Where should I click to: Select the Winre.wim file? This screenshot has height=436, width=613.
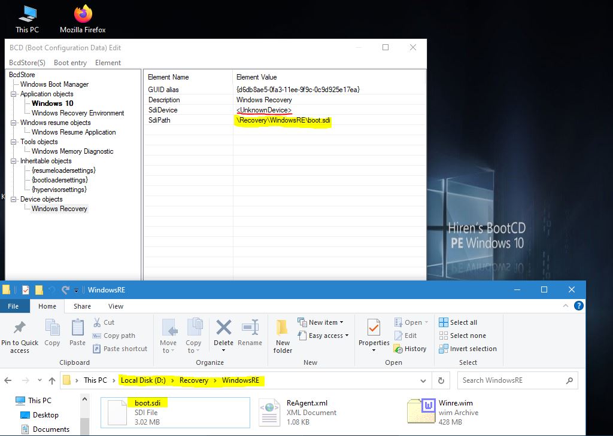point(443,411)
